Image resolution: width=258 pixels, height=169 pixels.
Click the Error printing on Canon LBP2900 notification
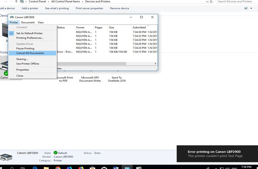click(x=217, y=154)
